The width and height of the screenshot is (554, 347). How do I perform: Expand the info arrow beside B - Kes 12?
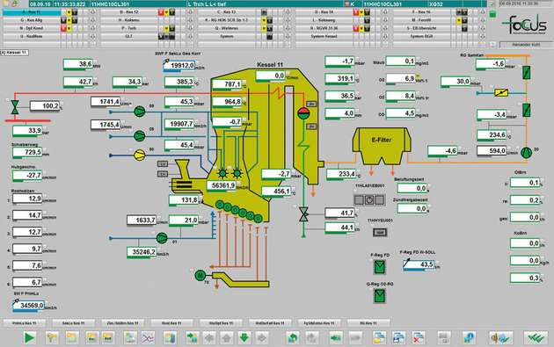(190, 12)
